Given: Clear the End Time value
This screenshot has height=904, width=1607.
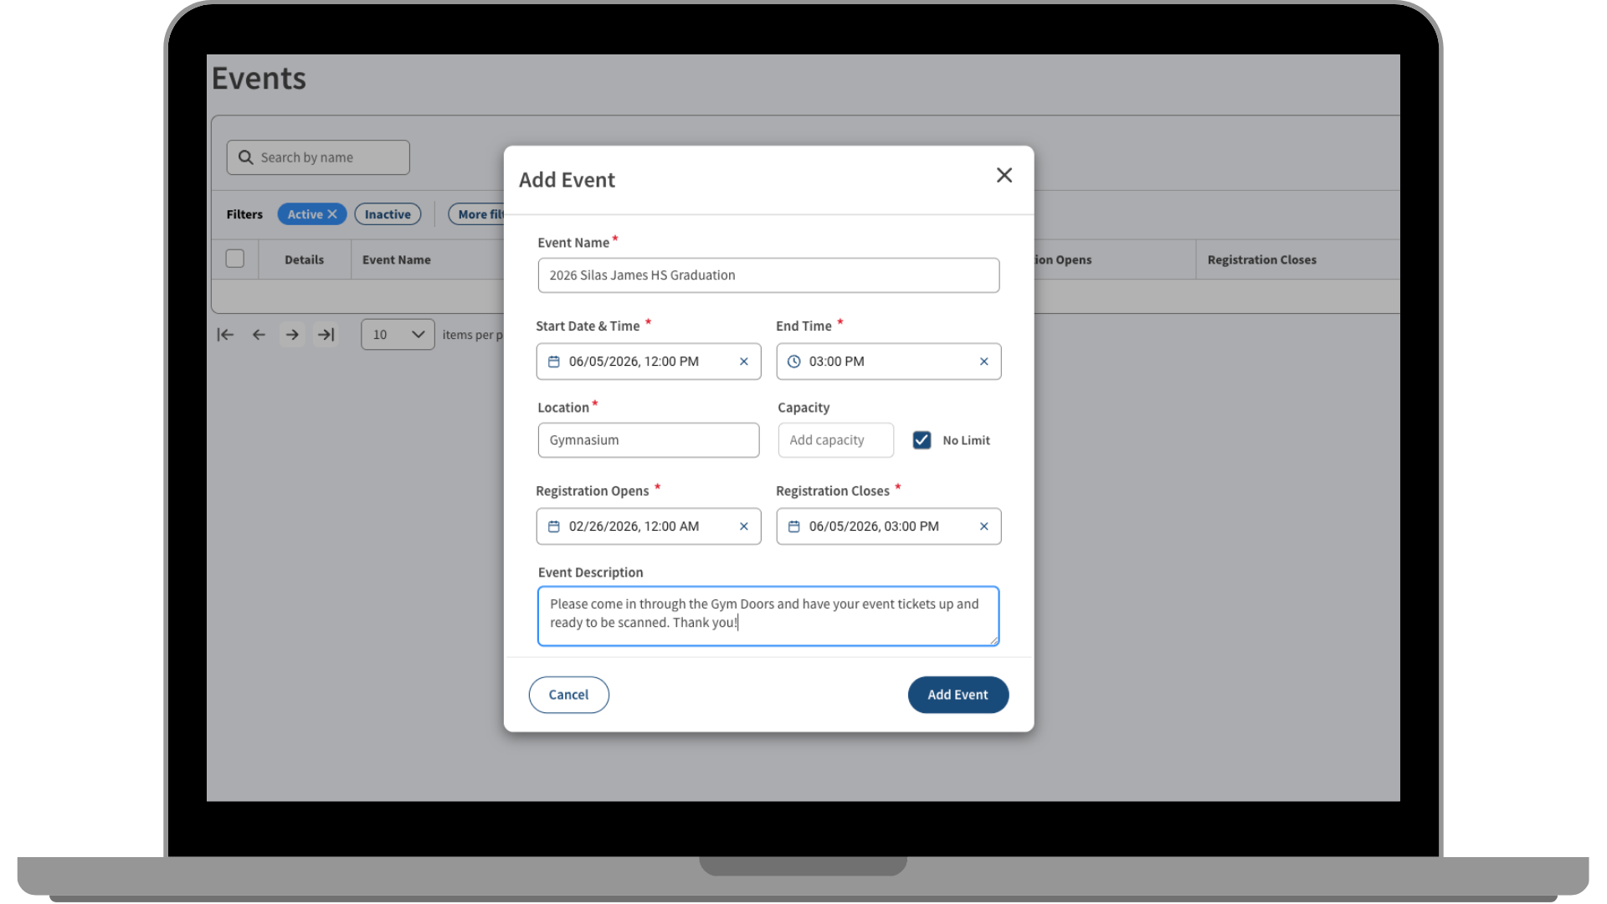Looking at the screenshot, I should pyautogui.click(x=983, y=361).
